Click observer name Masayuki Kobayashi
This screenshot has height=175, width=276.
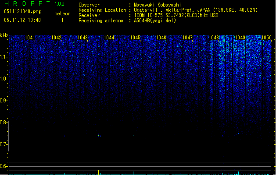pos(158,5)
